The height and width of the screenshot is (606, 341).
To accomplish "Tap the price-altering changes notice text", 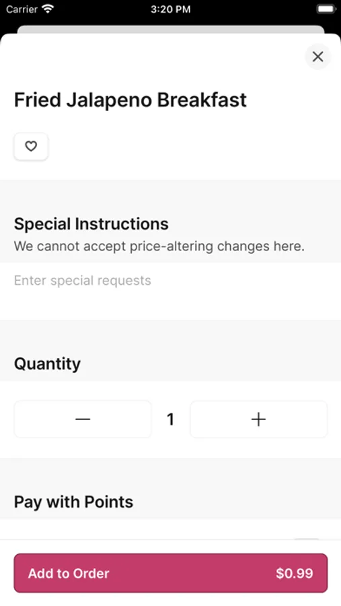I will [x=159, y=246].
